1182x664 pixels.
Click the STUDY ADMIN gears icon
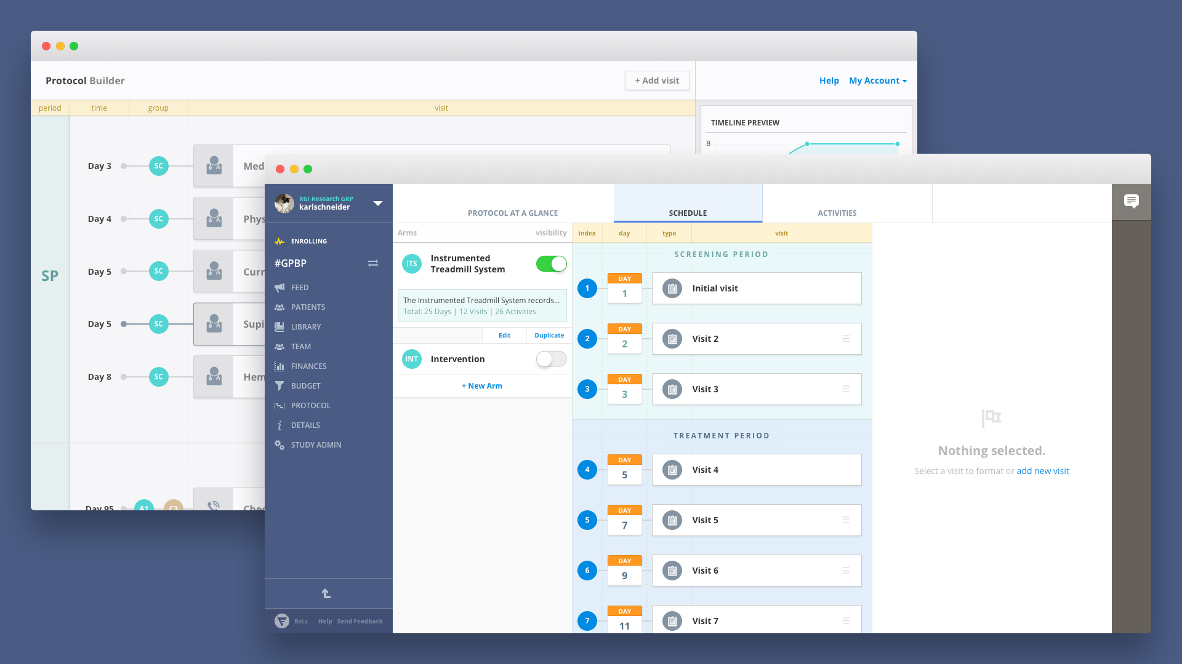pos(279,445)
